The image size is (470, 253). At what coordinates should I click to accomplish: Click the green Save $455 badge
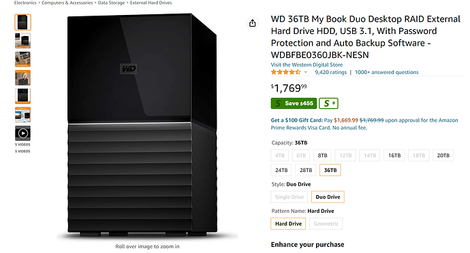(294, 103)
